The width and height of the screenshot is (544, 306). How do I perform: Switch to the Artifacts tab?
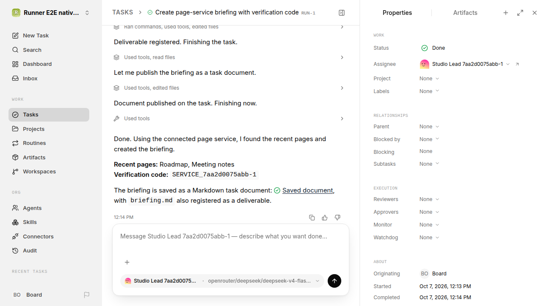coord(465,13)
